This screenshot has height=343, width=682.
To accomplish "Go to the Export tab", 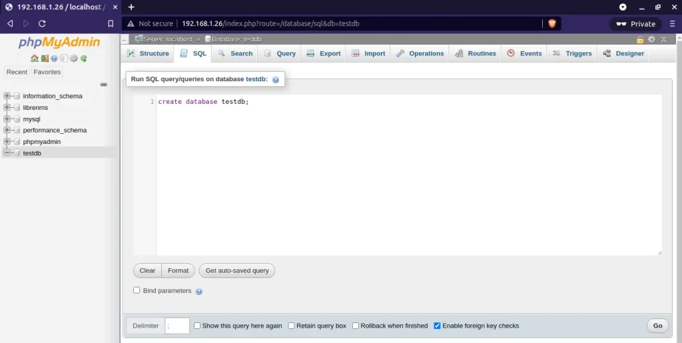I will click(323, 53).
